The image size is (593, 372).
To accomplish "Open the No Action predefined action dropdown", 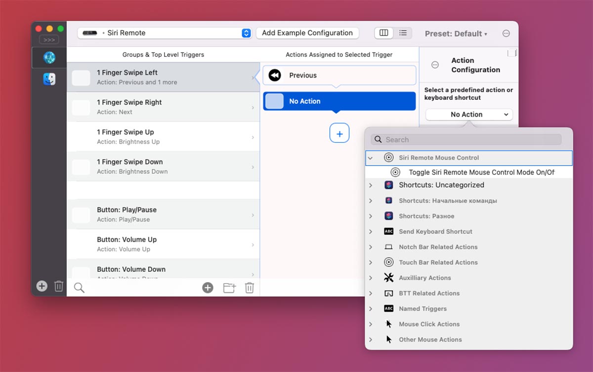I will tap(468, 115).
